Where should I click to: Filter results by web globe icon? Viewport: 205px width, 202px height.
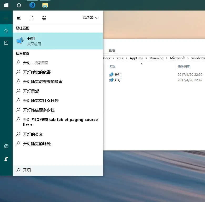(x=44, y=18)
